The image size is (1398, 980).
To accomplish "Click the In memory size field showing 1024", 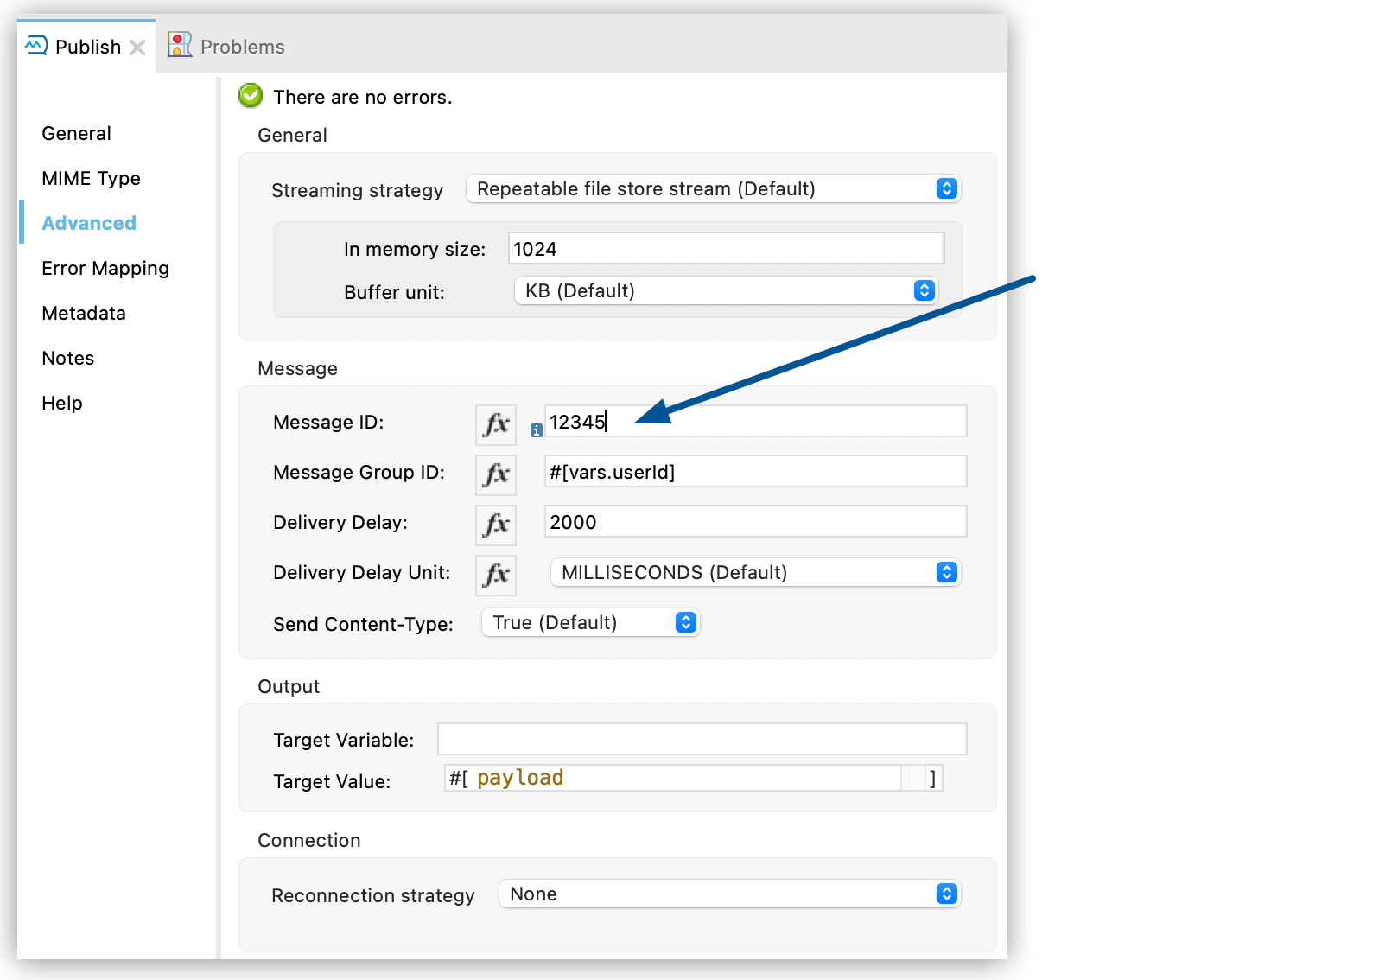I will 725,248.
